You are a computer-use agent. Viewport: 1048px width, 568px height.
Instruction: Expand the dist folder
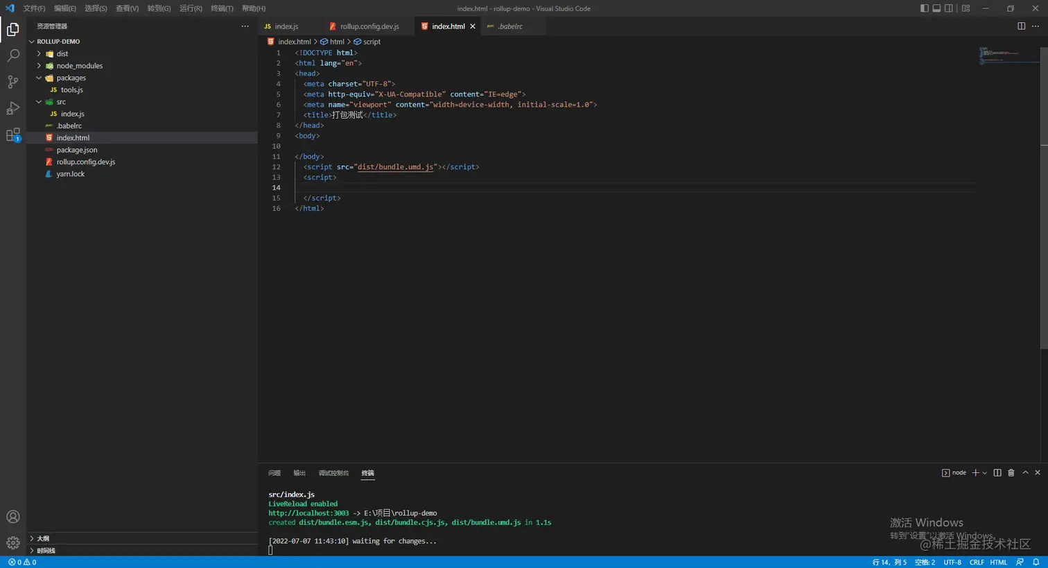click(x=39, y=53)
